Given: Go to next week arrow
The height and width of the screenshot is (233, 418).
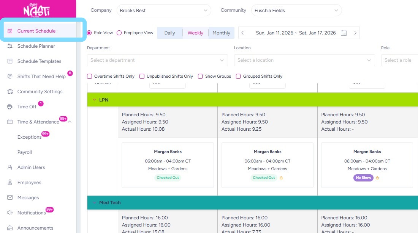Looking at the screenshot, I should coord(355,33).
